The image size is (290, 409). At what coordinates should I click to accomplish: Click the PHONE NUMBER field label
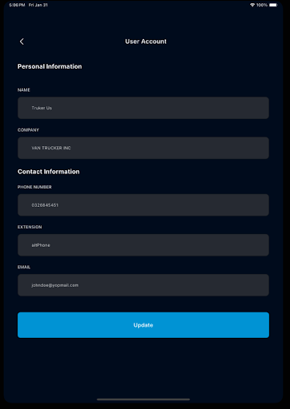(x=34, y=187)
